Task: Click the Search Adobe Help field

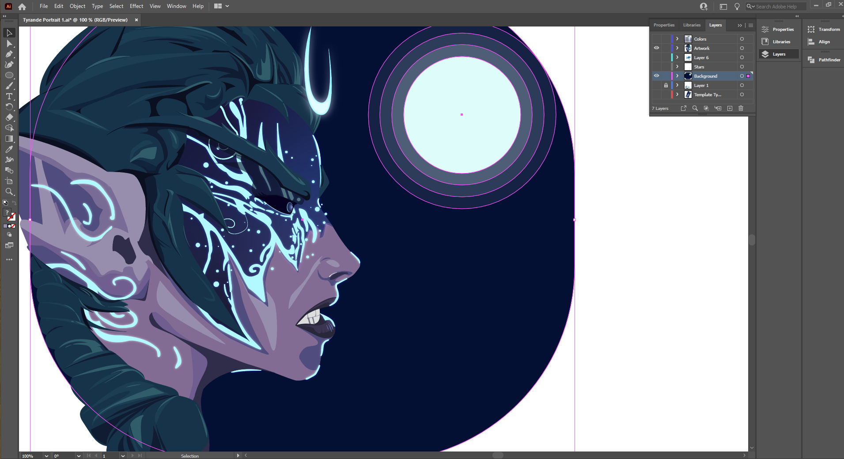Action: point(776,7)
